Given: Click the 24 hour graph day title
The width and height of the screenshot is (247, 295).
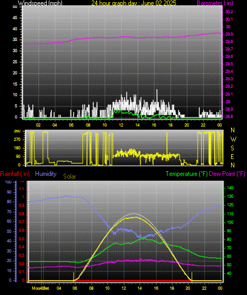Looking at the screenshot, I should click(x=134, y=3).
